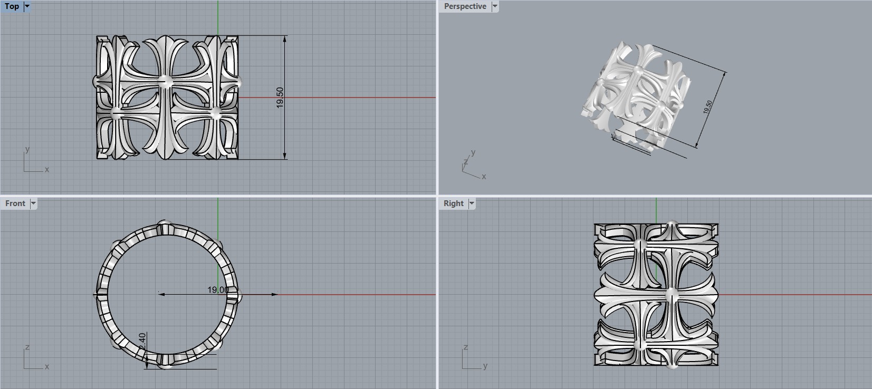The height and width of the screenshot is (389, 872).
Task: Open the Perspective viewport dropdown arrow
Action: tap(495, 6)
